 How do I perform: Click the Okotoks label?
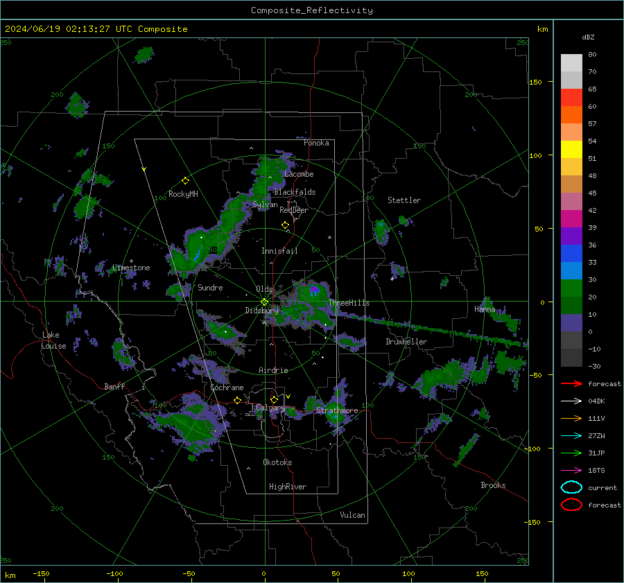[x=277, y=462]
